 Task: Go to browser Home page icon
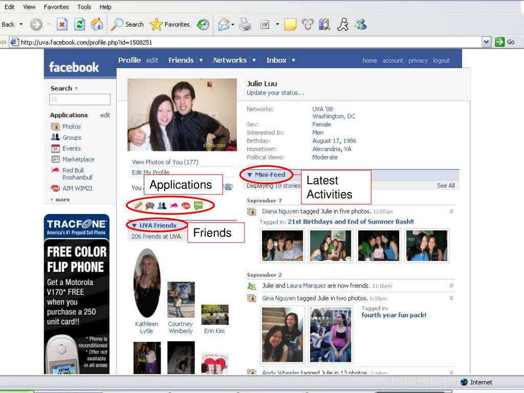(97, 25)
